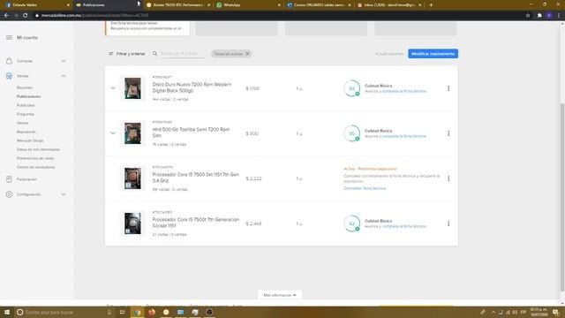Open Task View in the taskbar
565x318 pixels.
click(x=123, y=312)
